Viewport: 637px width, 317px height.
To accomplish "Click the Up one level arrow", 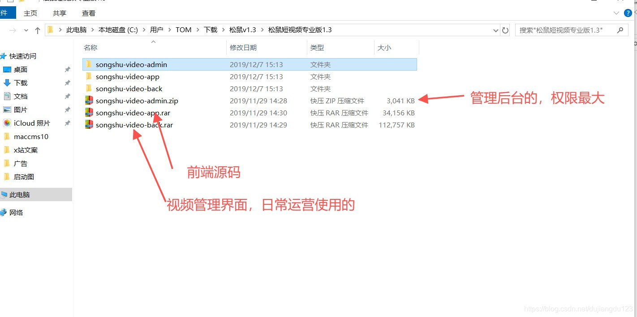I will coord(38,30).
